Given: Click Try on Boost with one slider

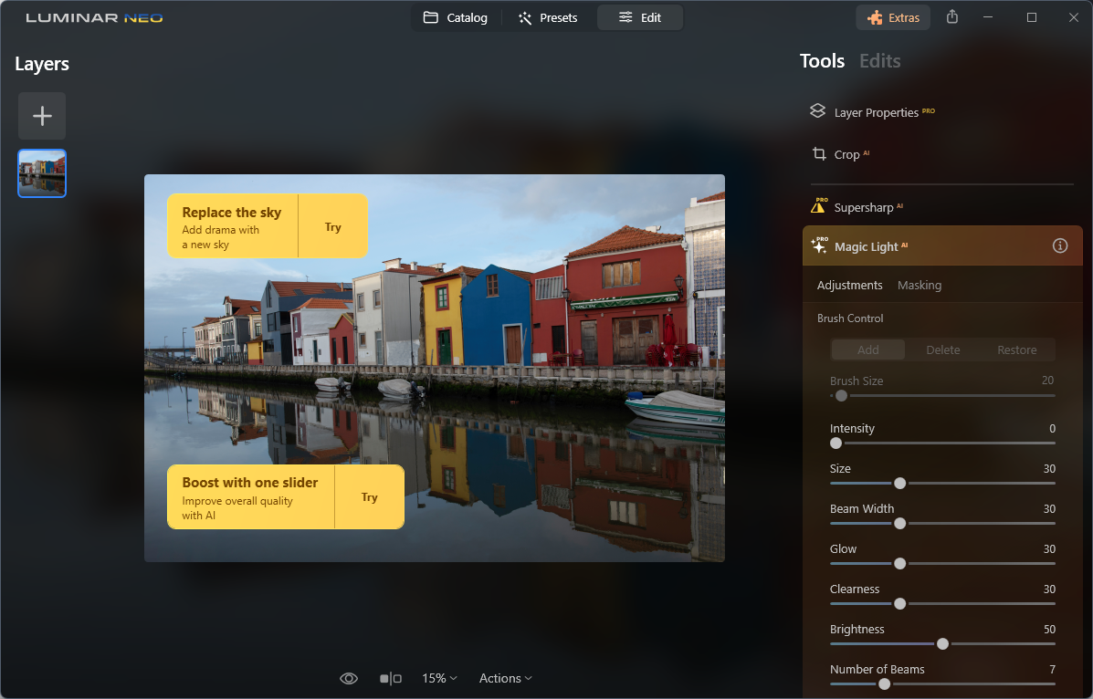Looking at the screenshot, I should point(370,497).
